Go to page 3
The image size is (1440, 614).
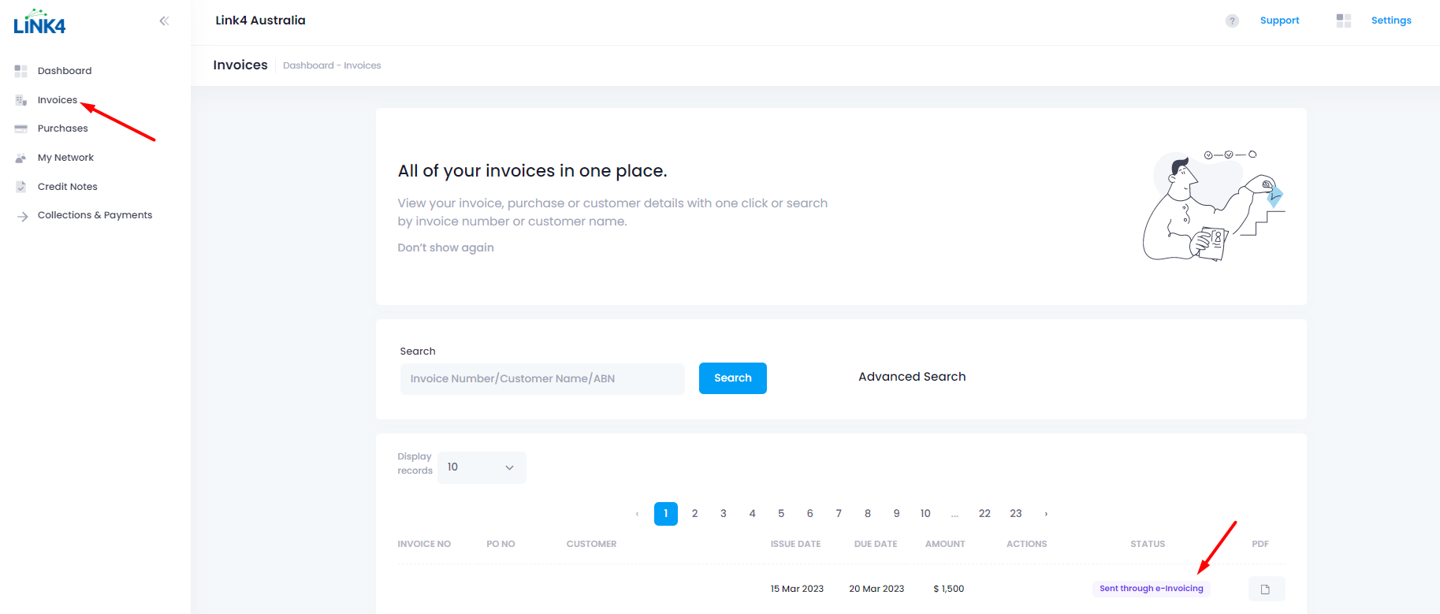(724, 514)
